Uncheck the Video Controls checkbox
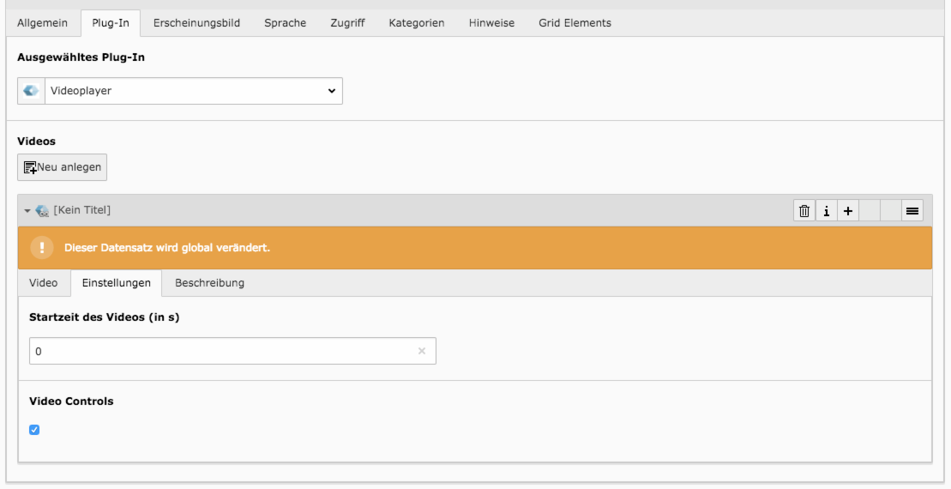The height and width of the screenshot is (489, 951). click(34, 430)
